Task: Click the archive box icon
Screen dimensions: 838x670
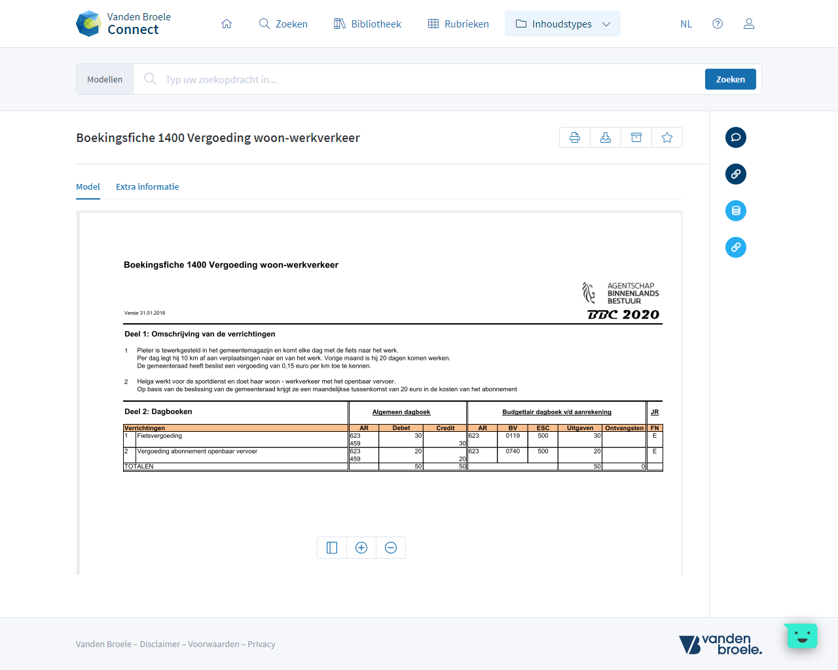Action: point(636,137)
